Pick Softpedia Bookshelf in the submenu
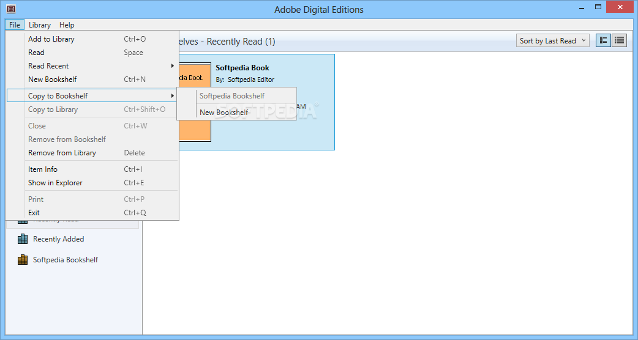 pos(237,96)
